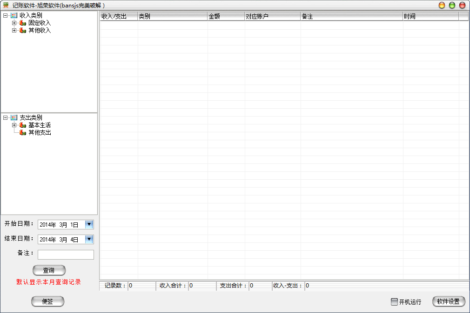Expand the 基本生活 node
This screenshot has width=470, height=313.
tap(14, 125)
